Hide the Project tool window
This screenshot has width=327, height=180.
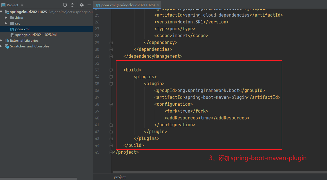click(x=89, y=5)
